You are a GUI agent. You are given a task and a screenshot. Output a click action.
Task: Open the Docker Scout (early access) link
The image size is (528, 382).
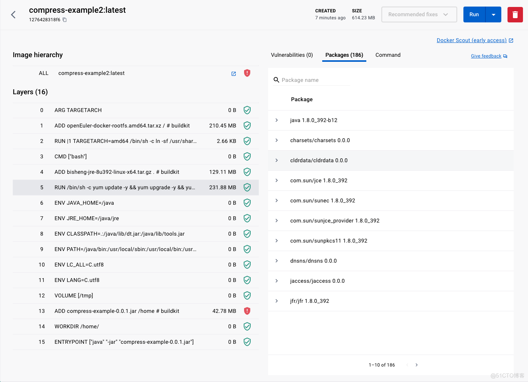tap(472, 40)
